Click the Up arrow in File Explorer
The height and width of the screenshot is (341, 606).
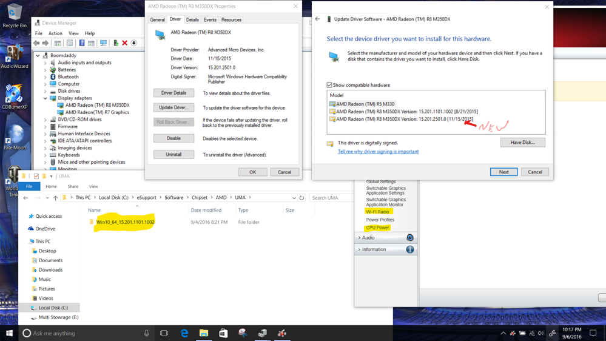[55, 198]
